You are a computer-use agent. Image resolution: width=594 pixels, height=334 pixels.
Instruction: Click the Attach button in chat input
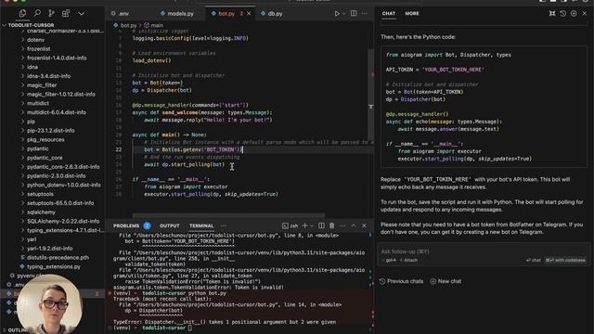pos(409,260)
